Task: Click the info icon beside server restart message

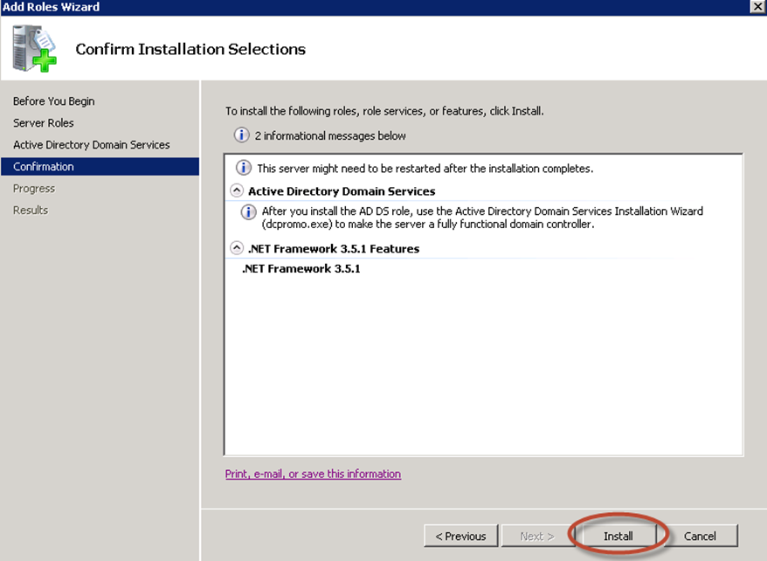Action: click(x=244, y=168)
